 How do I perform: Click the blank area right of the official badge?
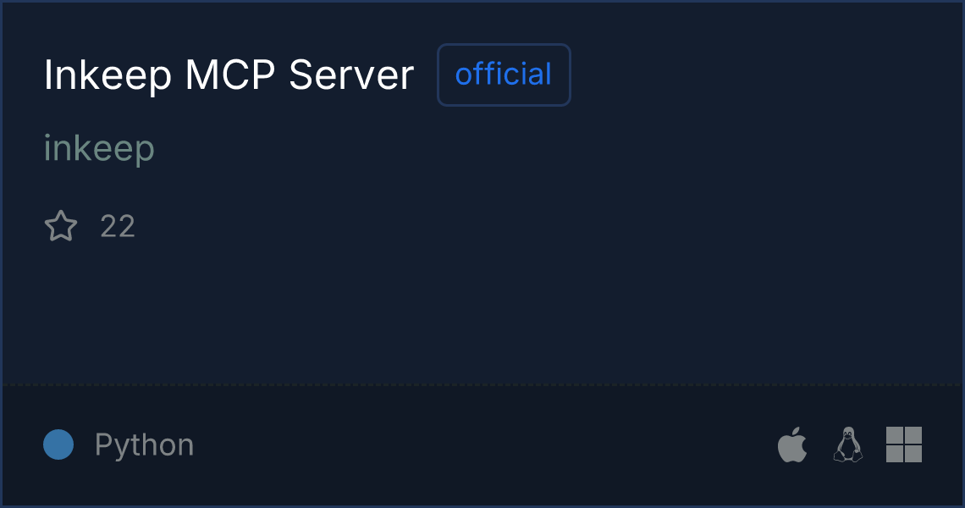coord(764,75)
